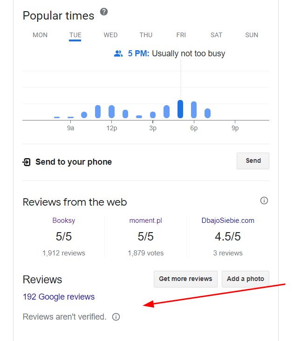Show SAT popular times

click(216, 35)
